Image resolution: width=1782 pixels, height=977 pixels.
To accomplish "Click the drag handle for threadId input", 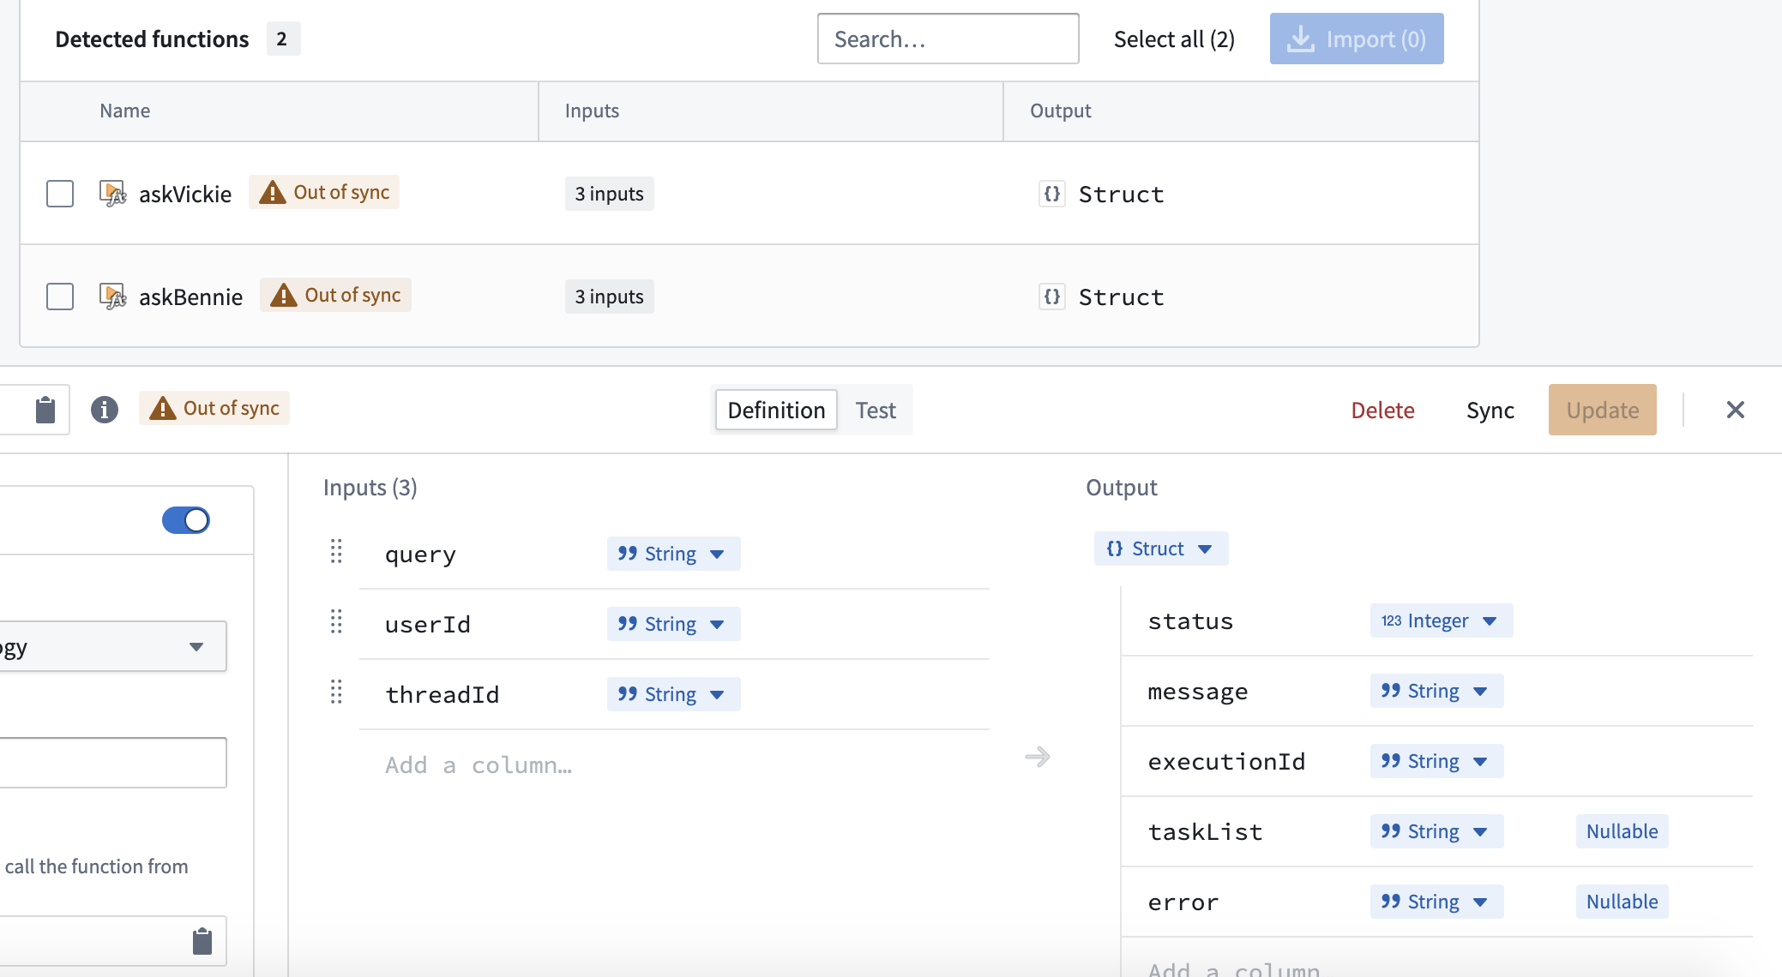I will [x=336, y=692].
